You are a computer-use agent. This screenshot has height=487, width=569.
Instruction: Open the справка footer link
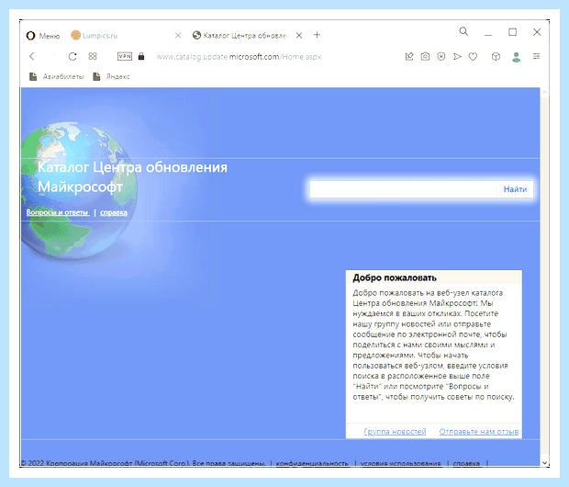pyautogui.click(x=466, y=463)
